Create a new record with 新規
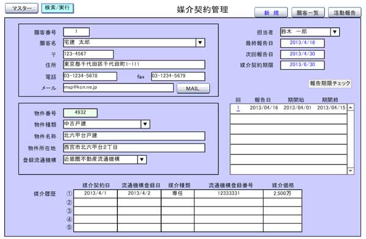Viewport: 366px width, 239px height. tap(271, 13)
